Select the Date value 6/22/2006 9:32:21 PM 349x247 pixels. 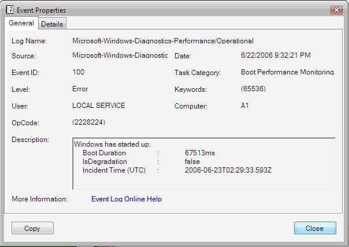[x=276, y=56]
